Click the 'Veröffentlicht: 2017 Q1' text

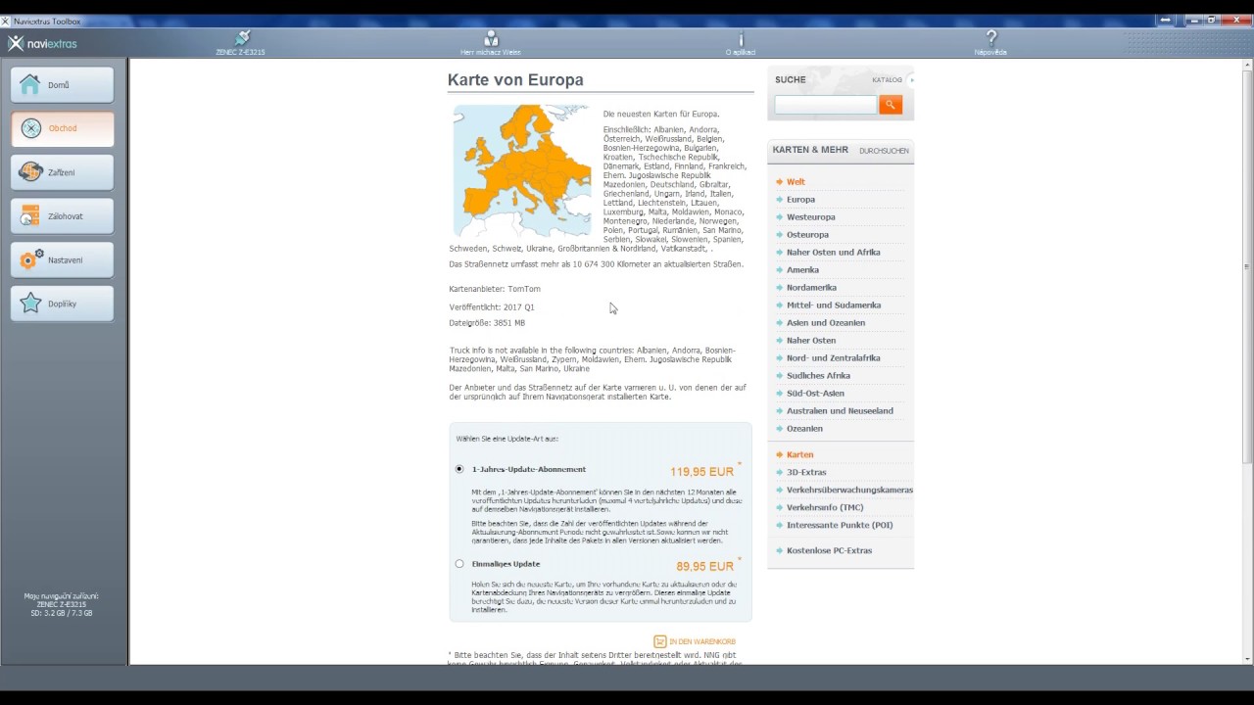pos(492,307)
